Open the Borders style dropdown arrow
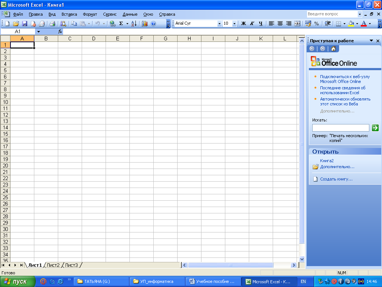Screen dimensions: 382x287 point(344,24)
